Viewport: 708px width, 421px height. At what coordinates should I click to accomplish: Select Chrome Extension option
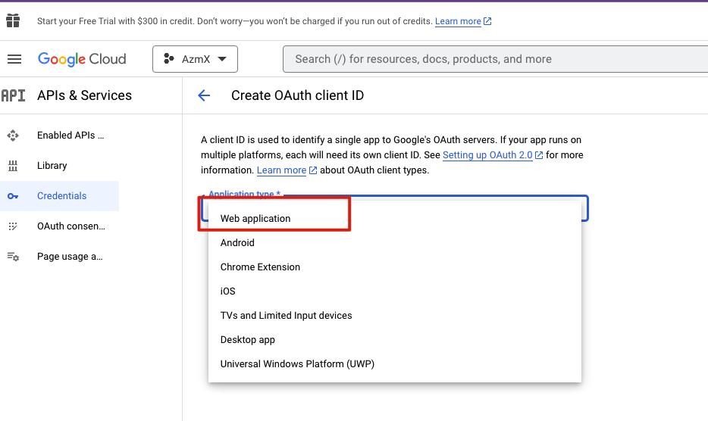point(260,267)
